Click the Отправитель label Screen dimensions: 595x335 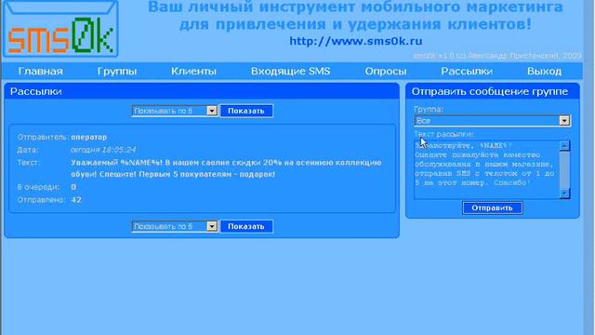click(x=43, y=137)
